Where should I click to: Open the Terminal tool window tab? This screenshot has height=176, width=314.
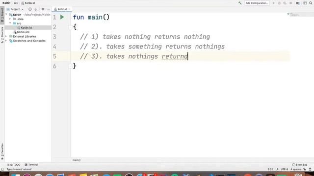pos(31,165)
